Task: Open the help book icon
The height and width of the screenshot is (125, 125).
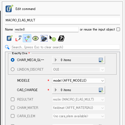Action: coord(61,38)
